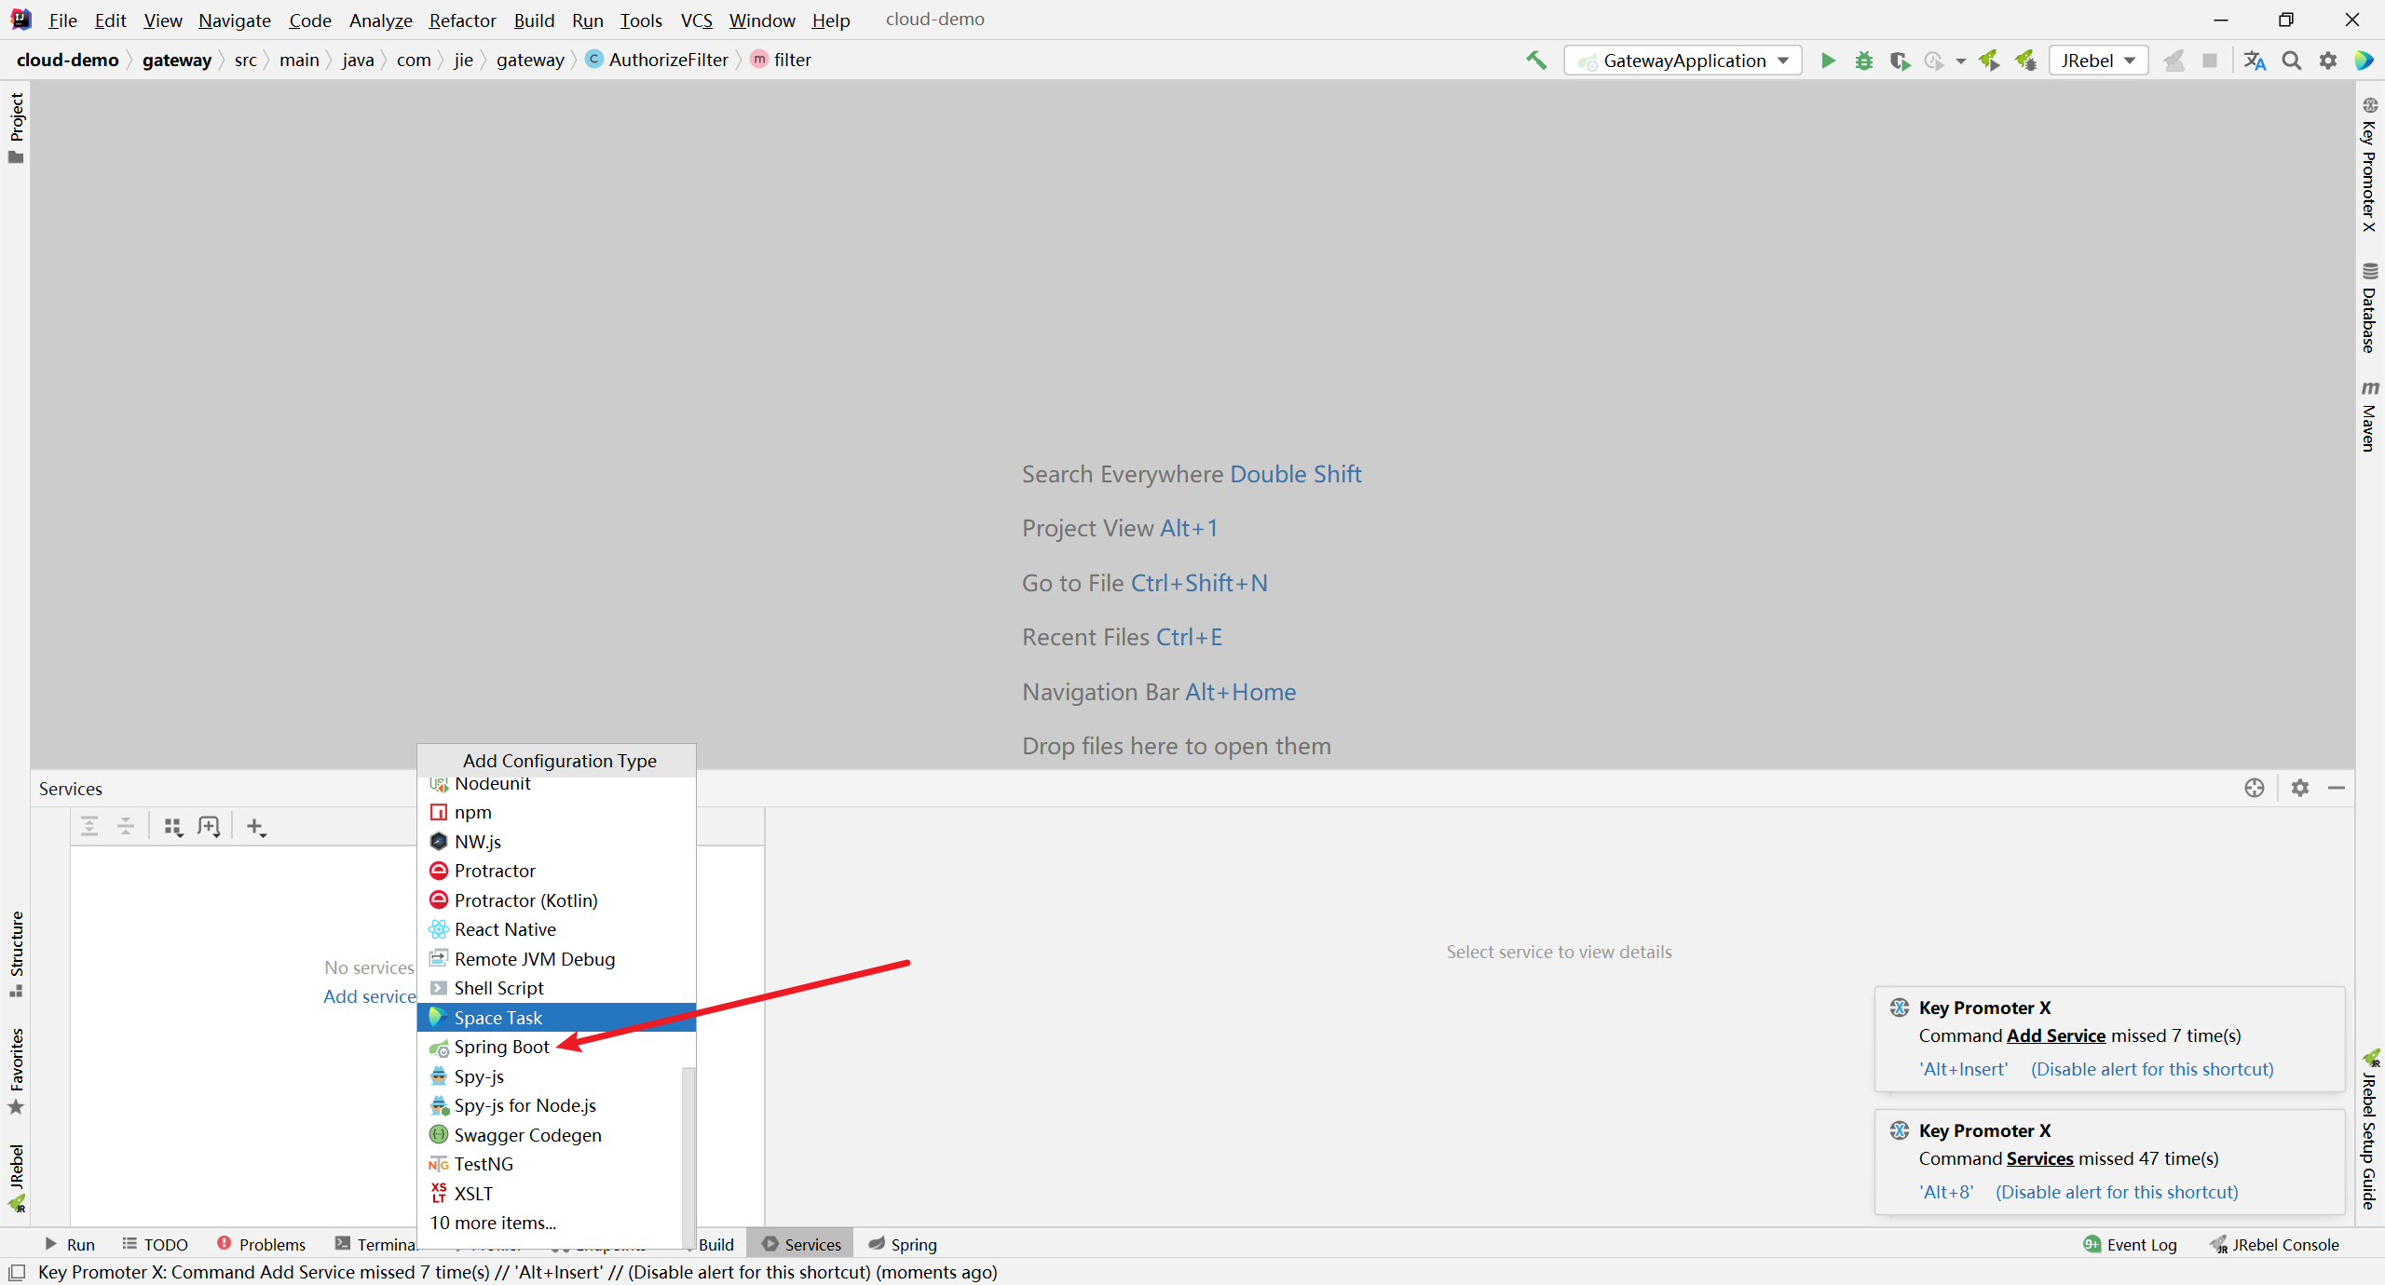Screen dimensions: 2385x1285
Task: Open Search Everywhere magnifier icon
Action: [x=2291, y=61]
